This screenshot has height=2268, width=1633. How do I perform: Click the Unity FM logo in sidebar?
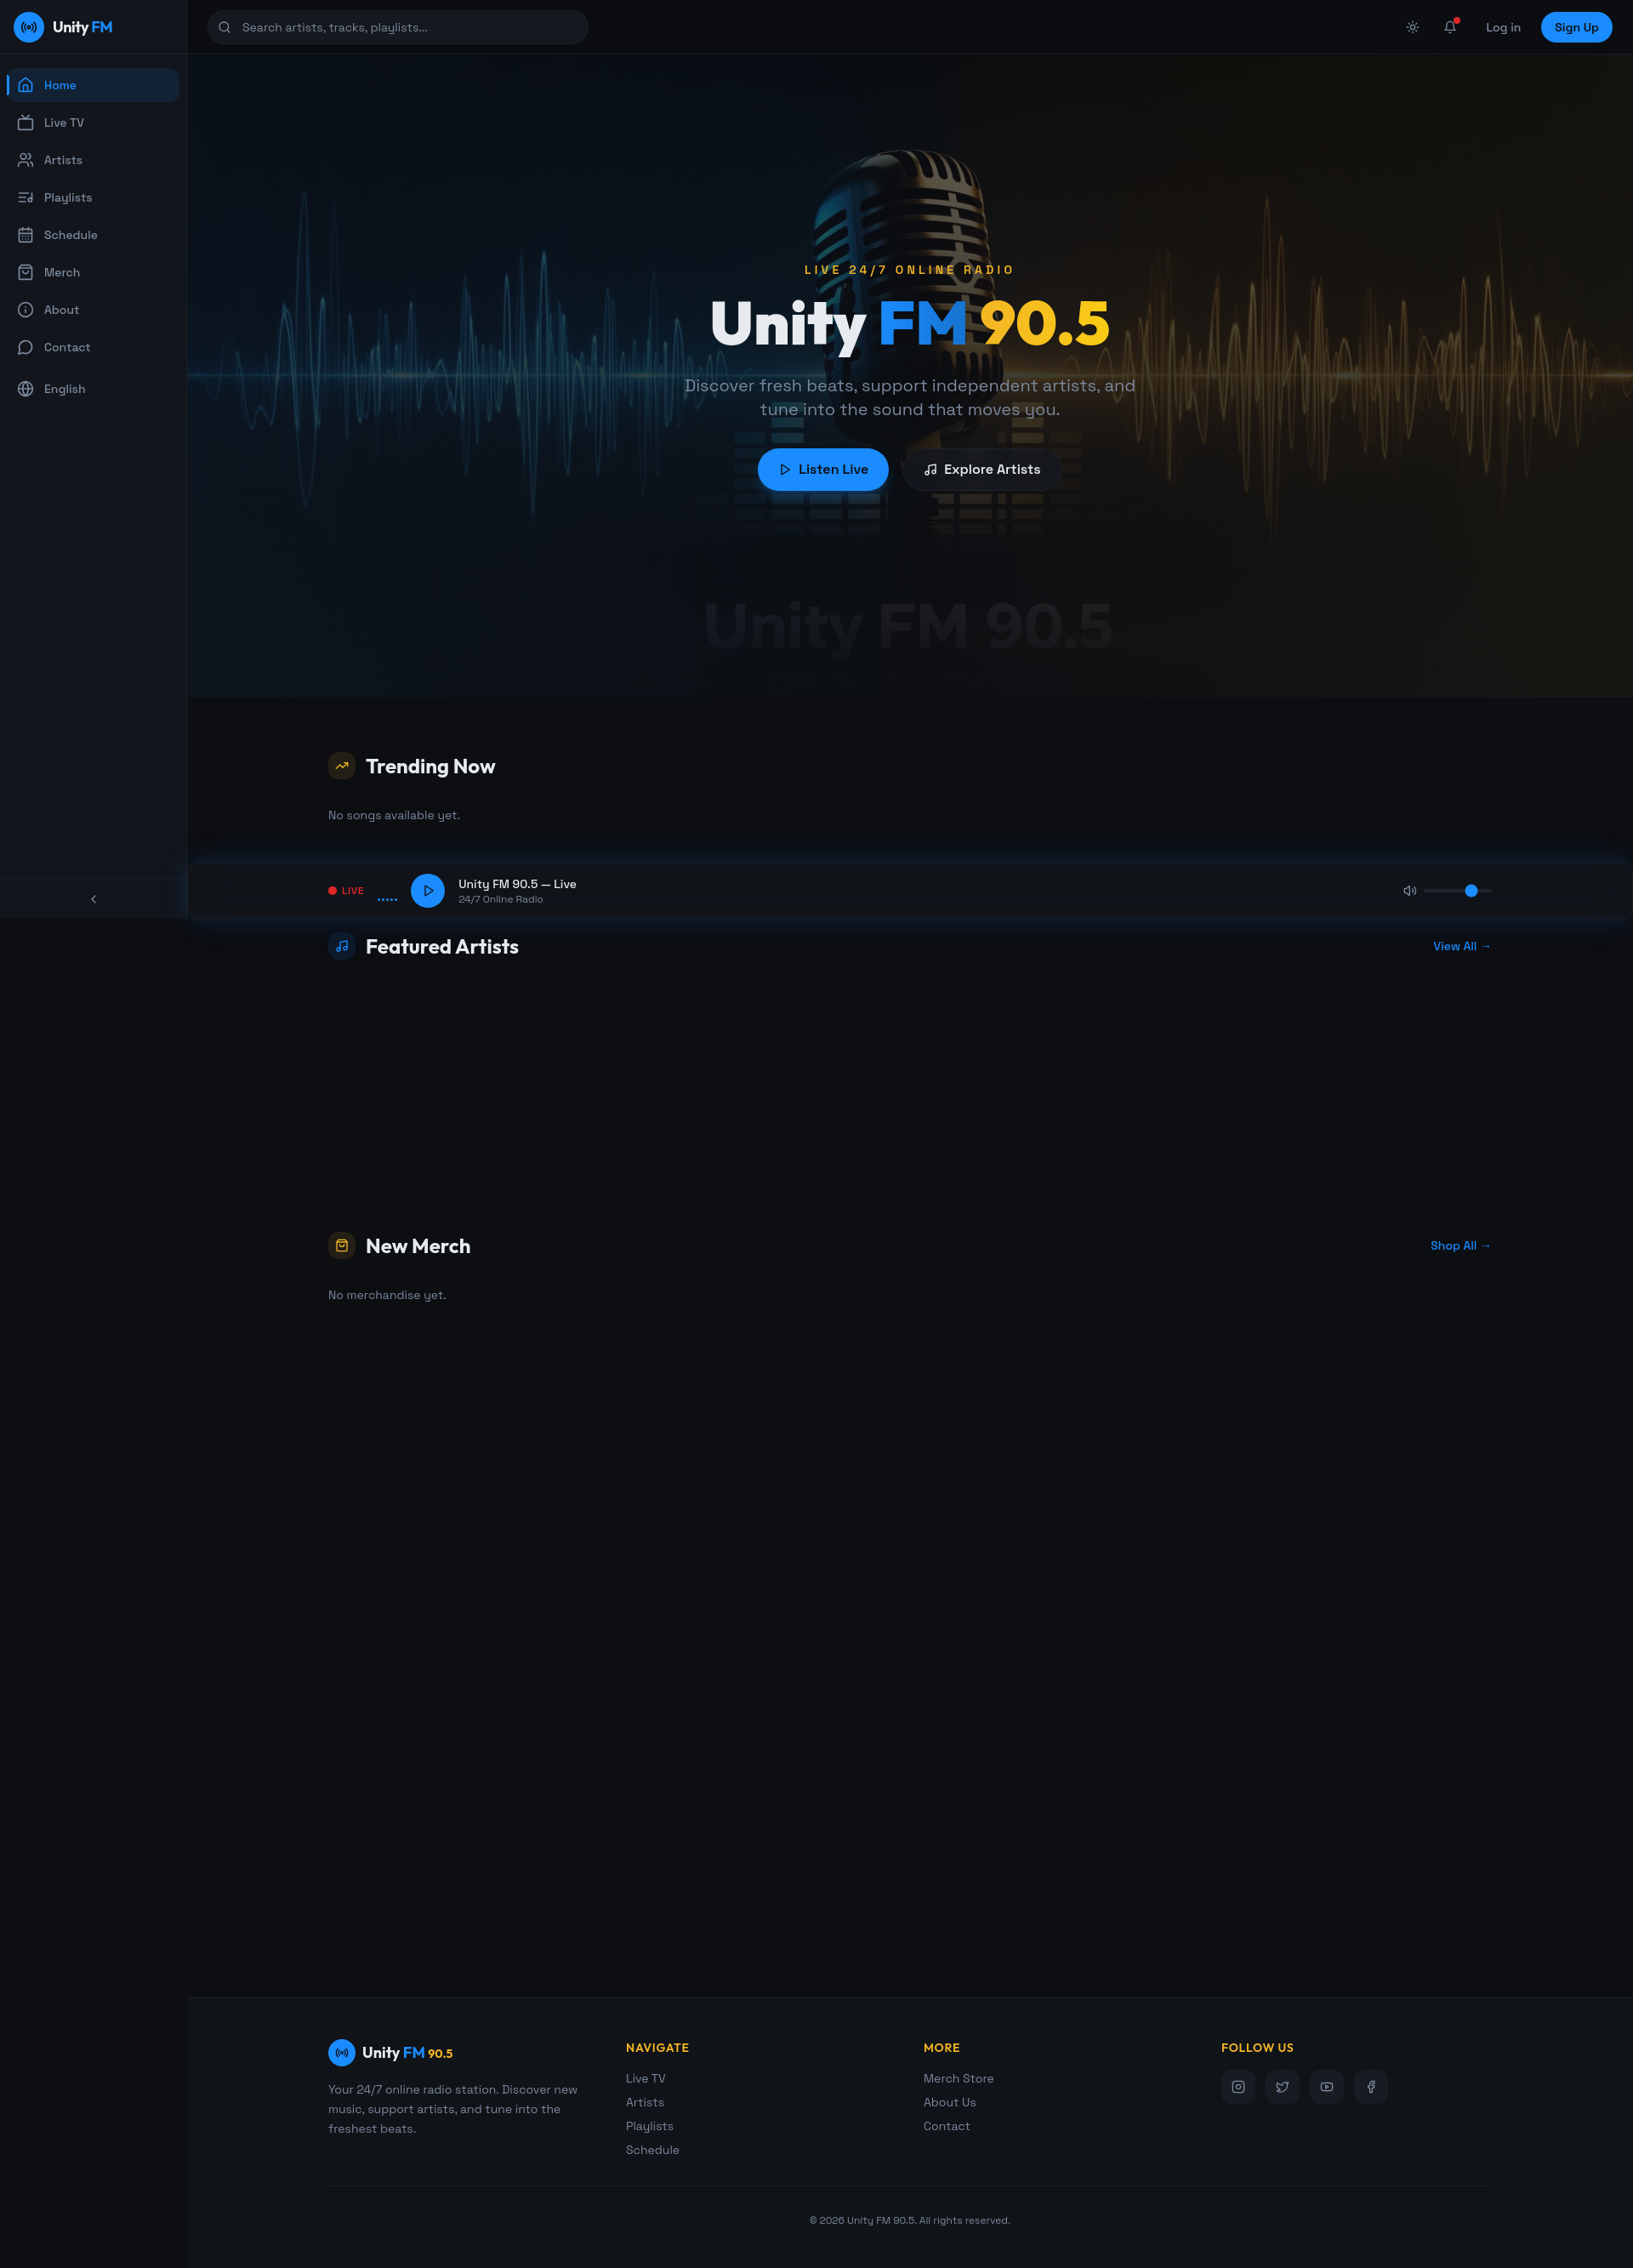[63, 27]
